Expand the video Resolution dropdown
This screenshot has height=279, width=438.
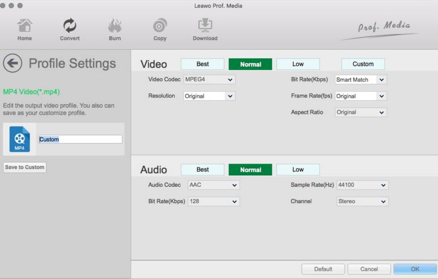(209, 96)
